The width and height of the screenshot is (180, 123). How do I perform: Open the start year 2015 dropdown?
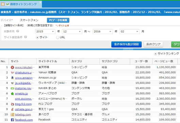coord(45,32)
